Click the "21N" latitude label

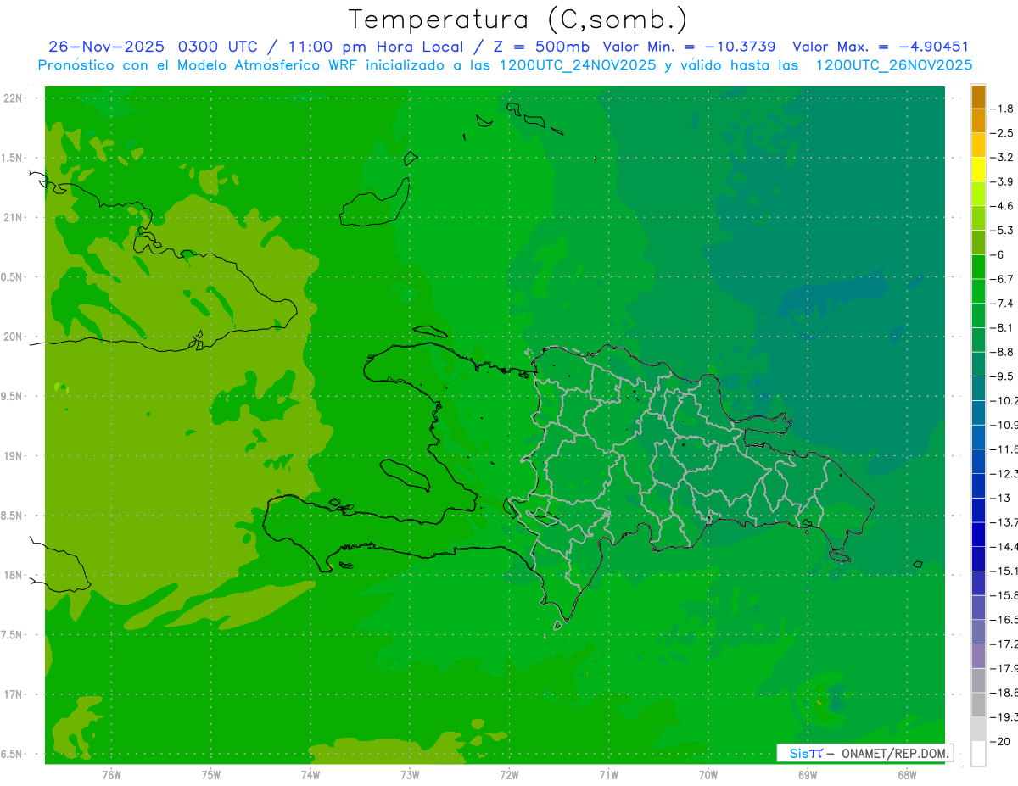13,217
